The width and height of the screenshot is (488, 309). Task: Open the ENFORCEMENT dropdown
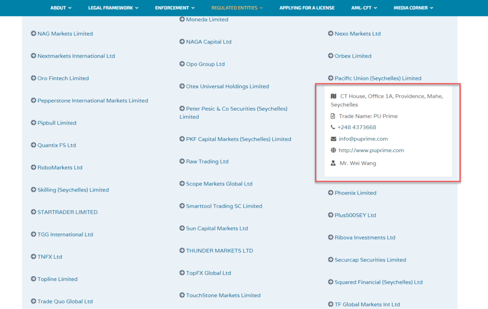[175, 8]
